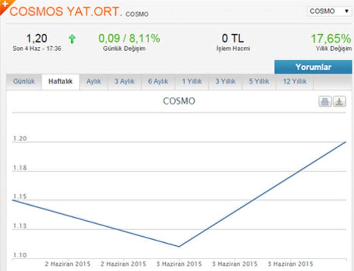354x271 pixels.
Task: Switch chart to the Aylık tab
Action: (x=93, y=82)
